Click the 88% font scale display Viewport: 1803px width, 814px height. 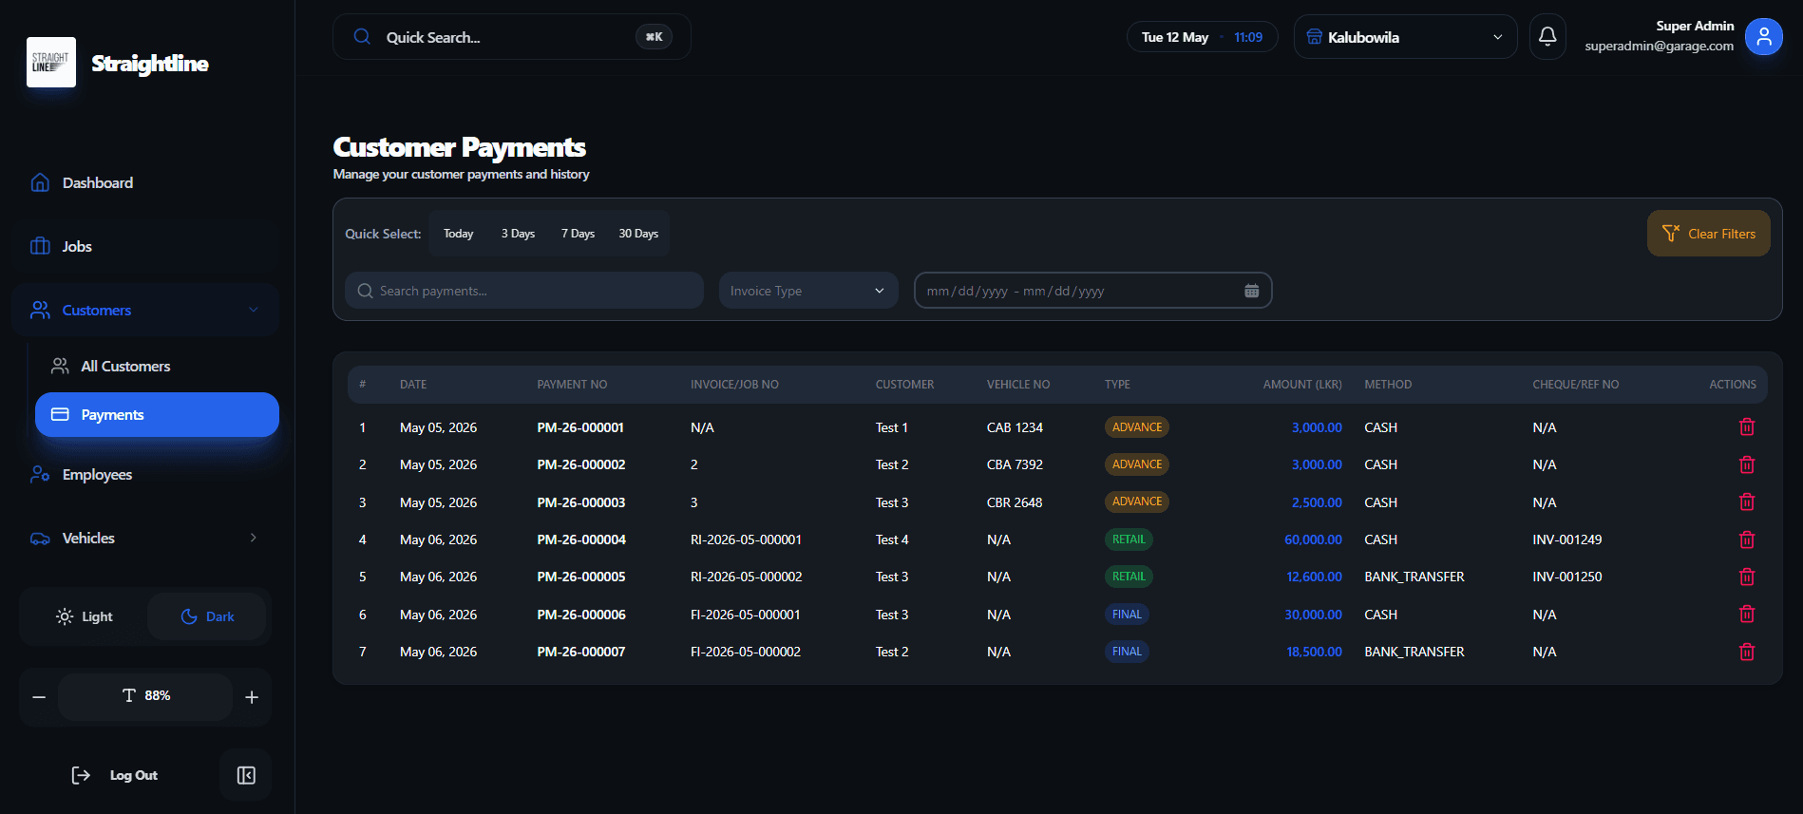pos(145,696)
